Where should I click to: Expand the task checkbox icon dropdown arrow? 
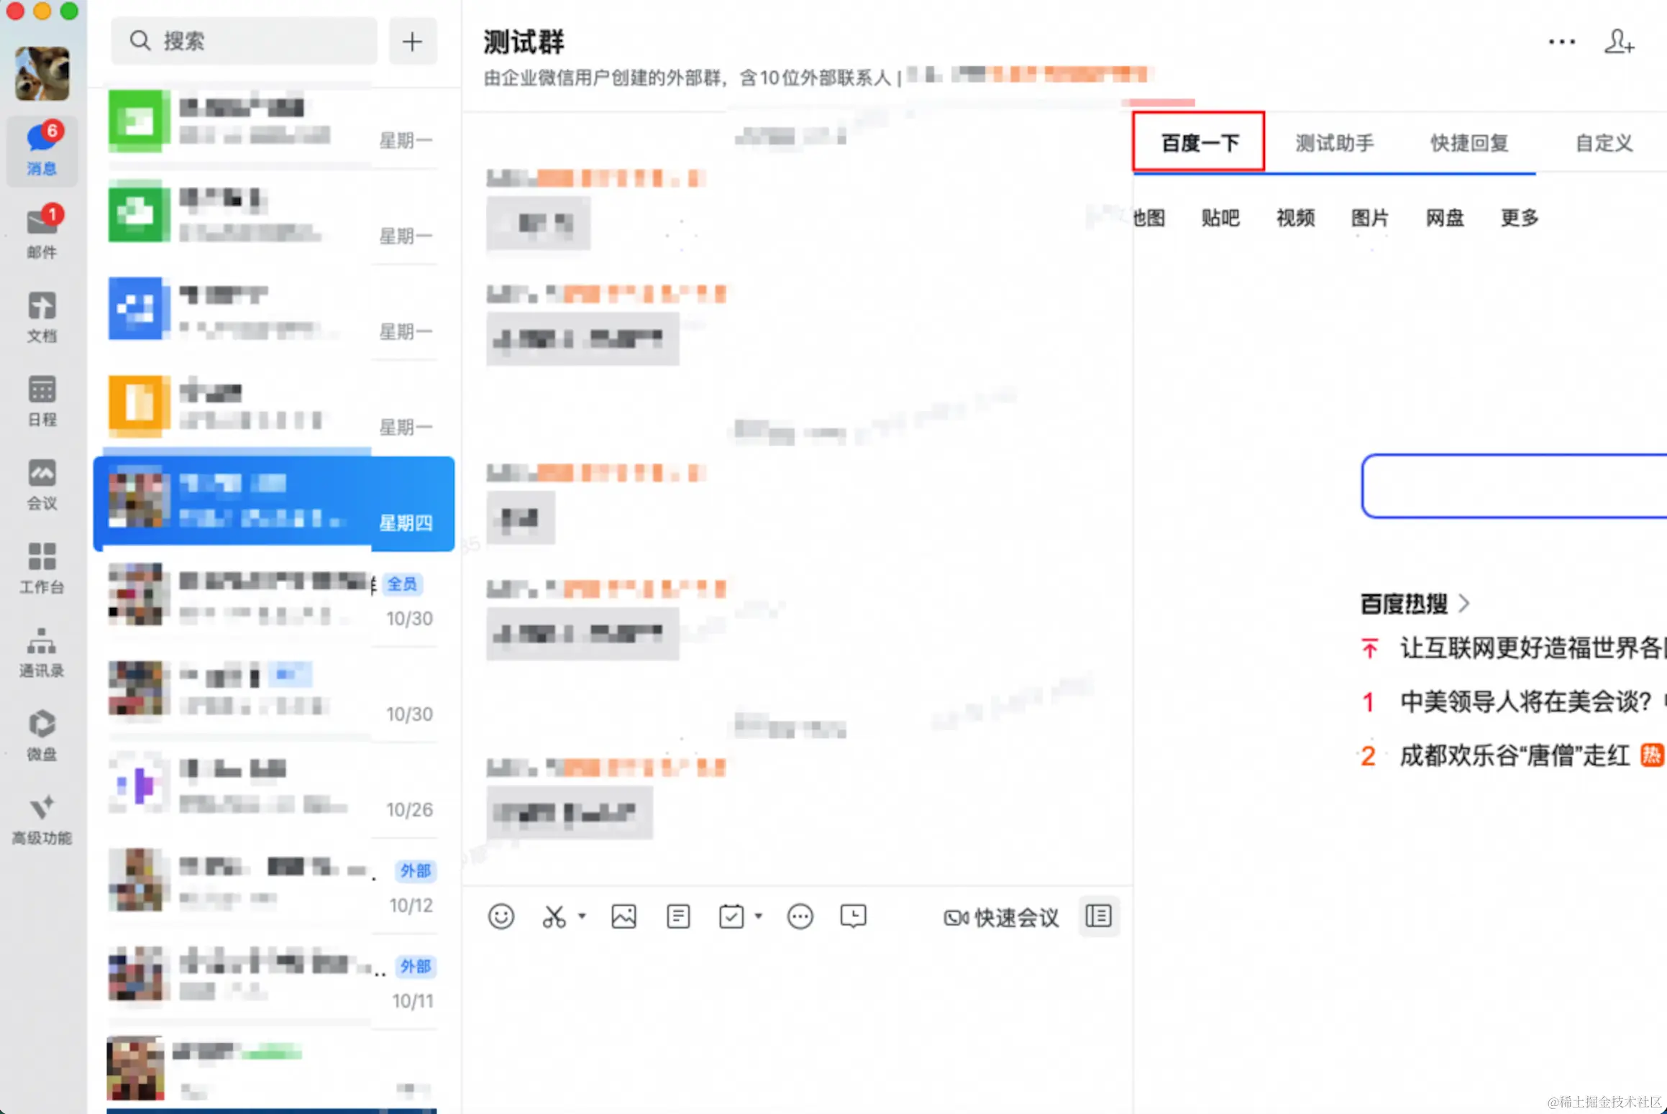[x=758, y=916]
